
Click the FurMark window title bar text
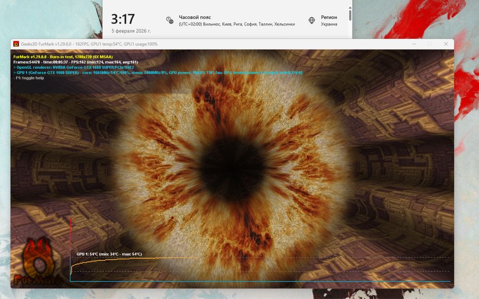click(89, 44)
